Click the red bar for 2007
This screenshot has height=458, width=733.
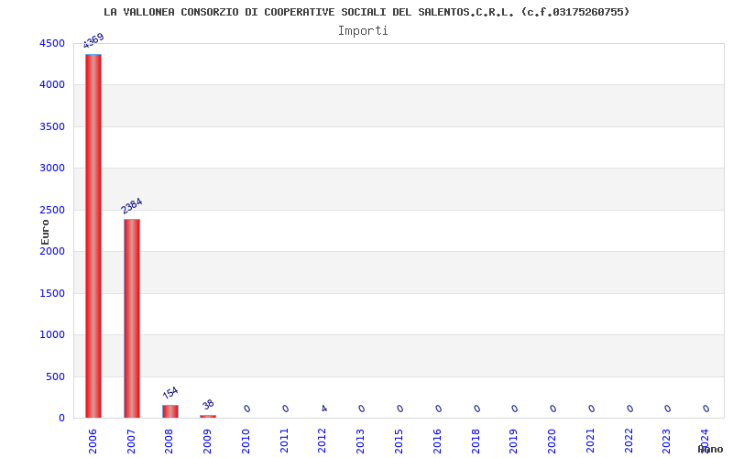click(132, 318)
